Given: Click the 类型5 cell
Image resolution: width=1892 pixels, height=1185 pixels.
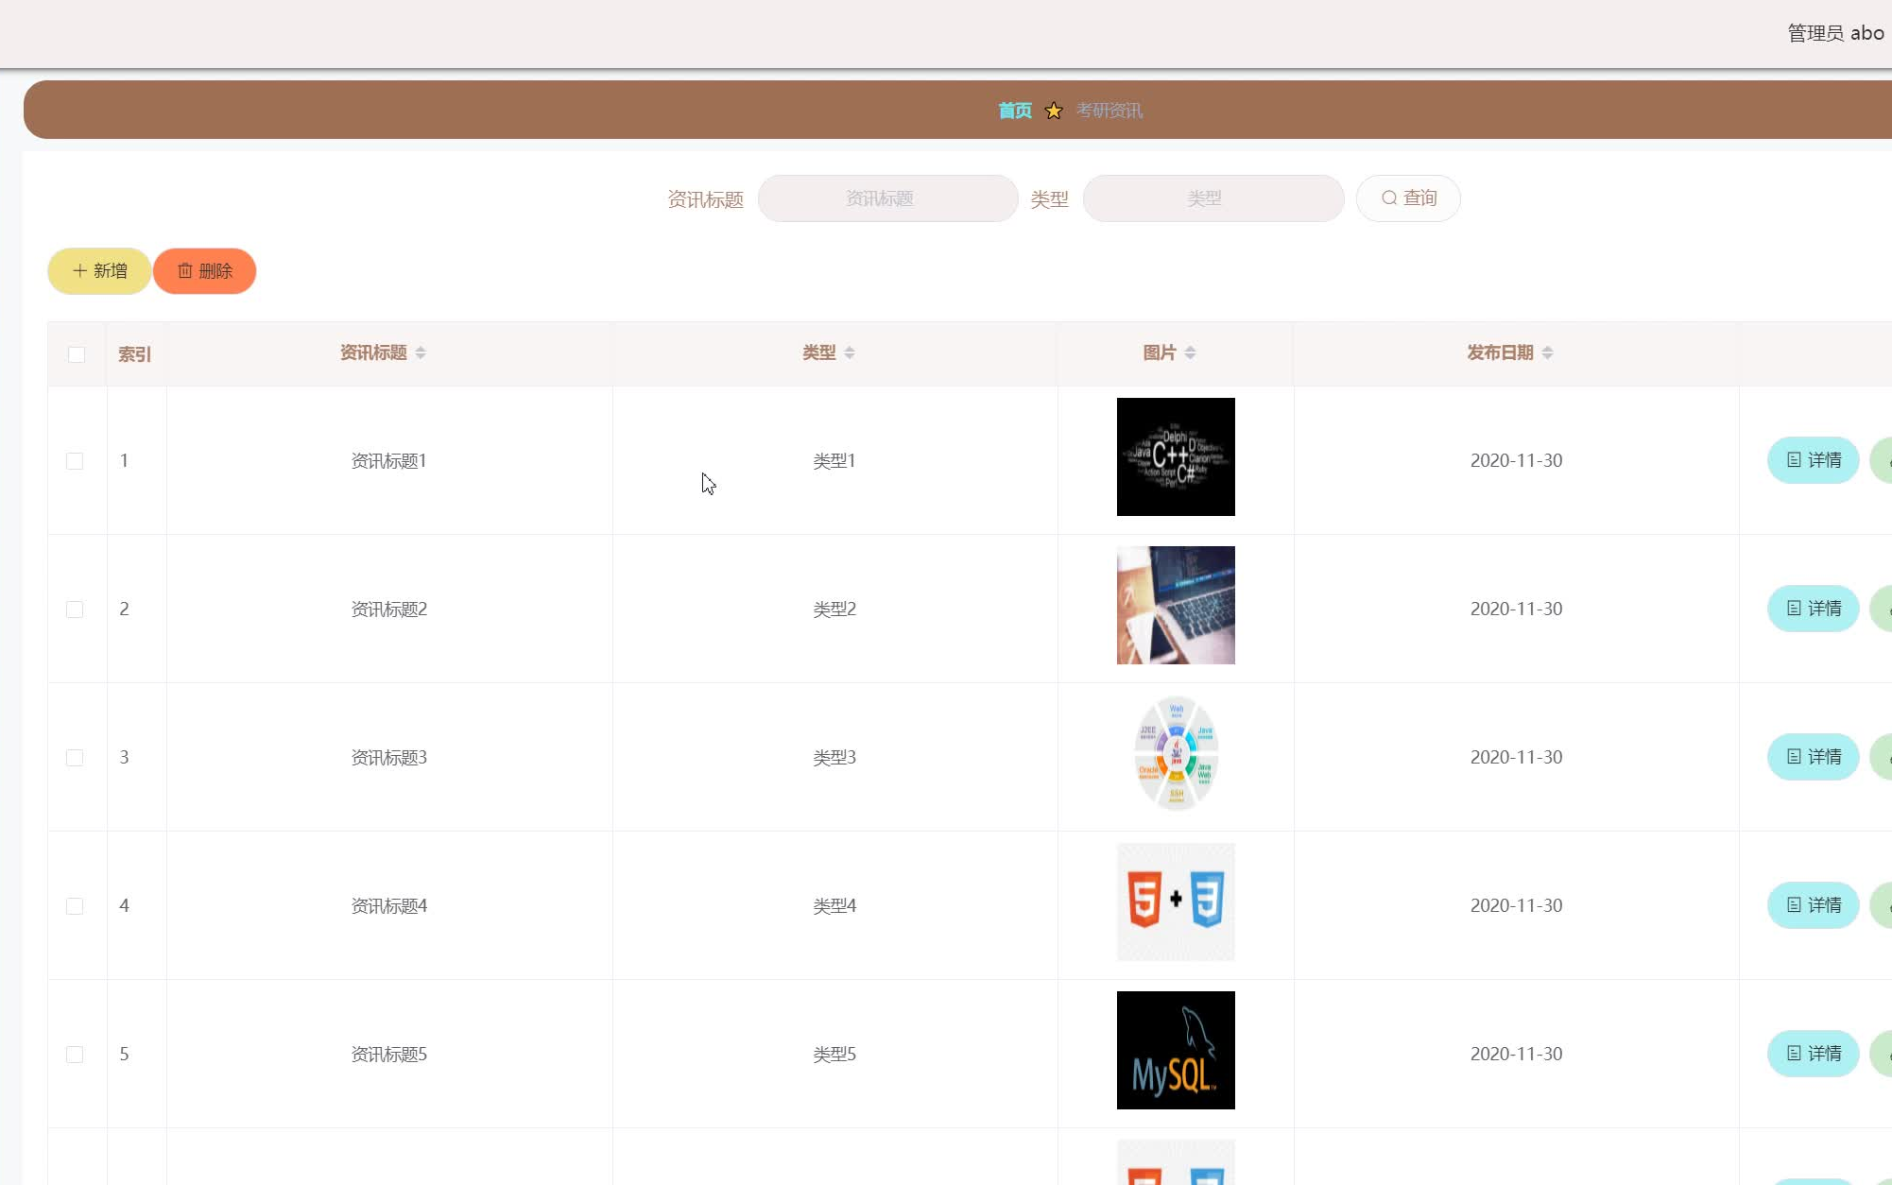Looking at the screenshot, I should click(x=834, y=1055).
